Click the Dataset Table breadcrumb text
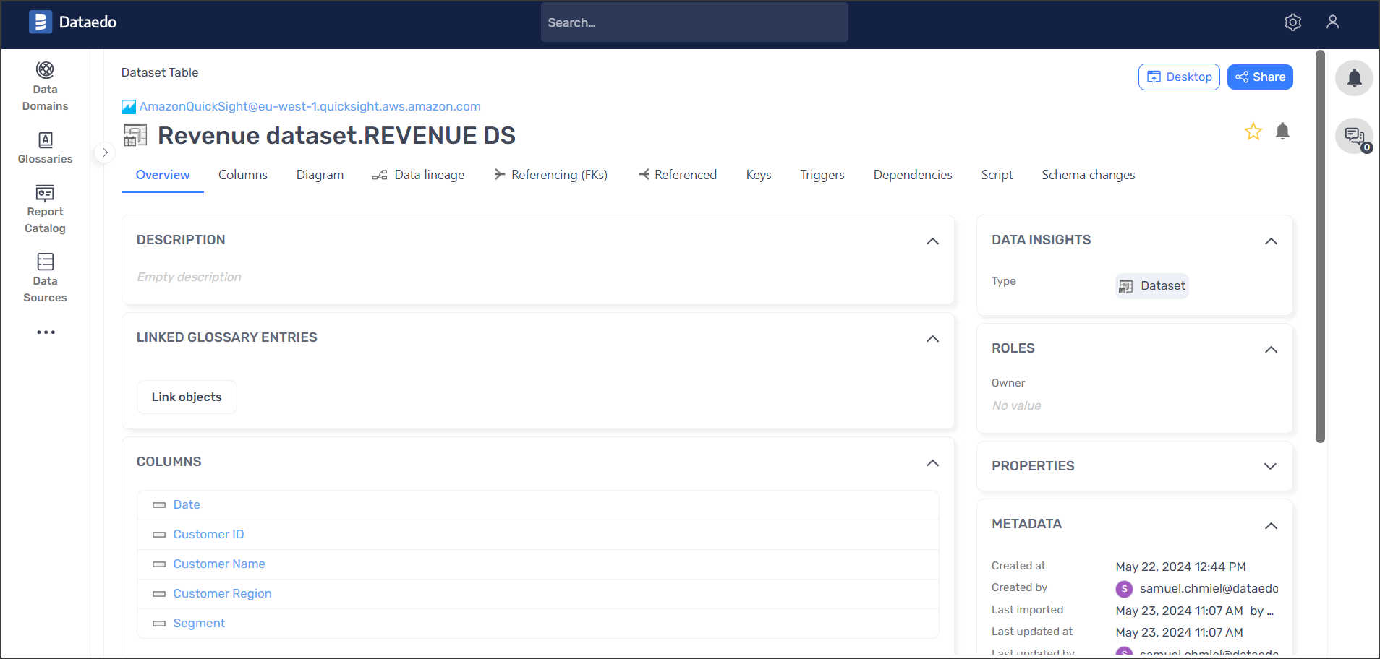The width and height of the screenshot is (1380, 659). coord(160,73)
